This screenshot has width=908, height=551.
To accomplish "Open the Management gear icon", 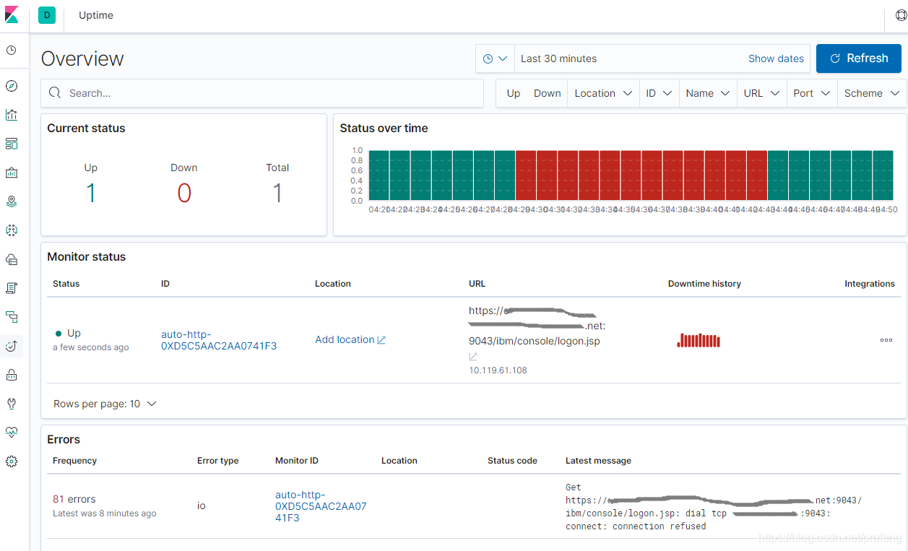I will [x=12, y=461].
